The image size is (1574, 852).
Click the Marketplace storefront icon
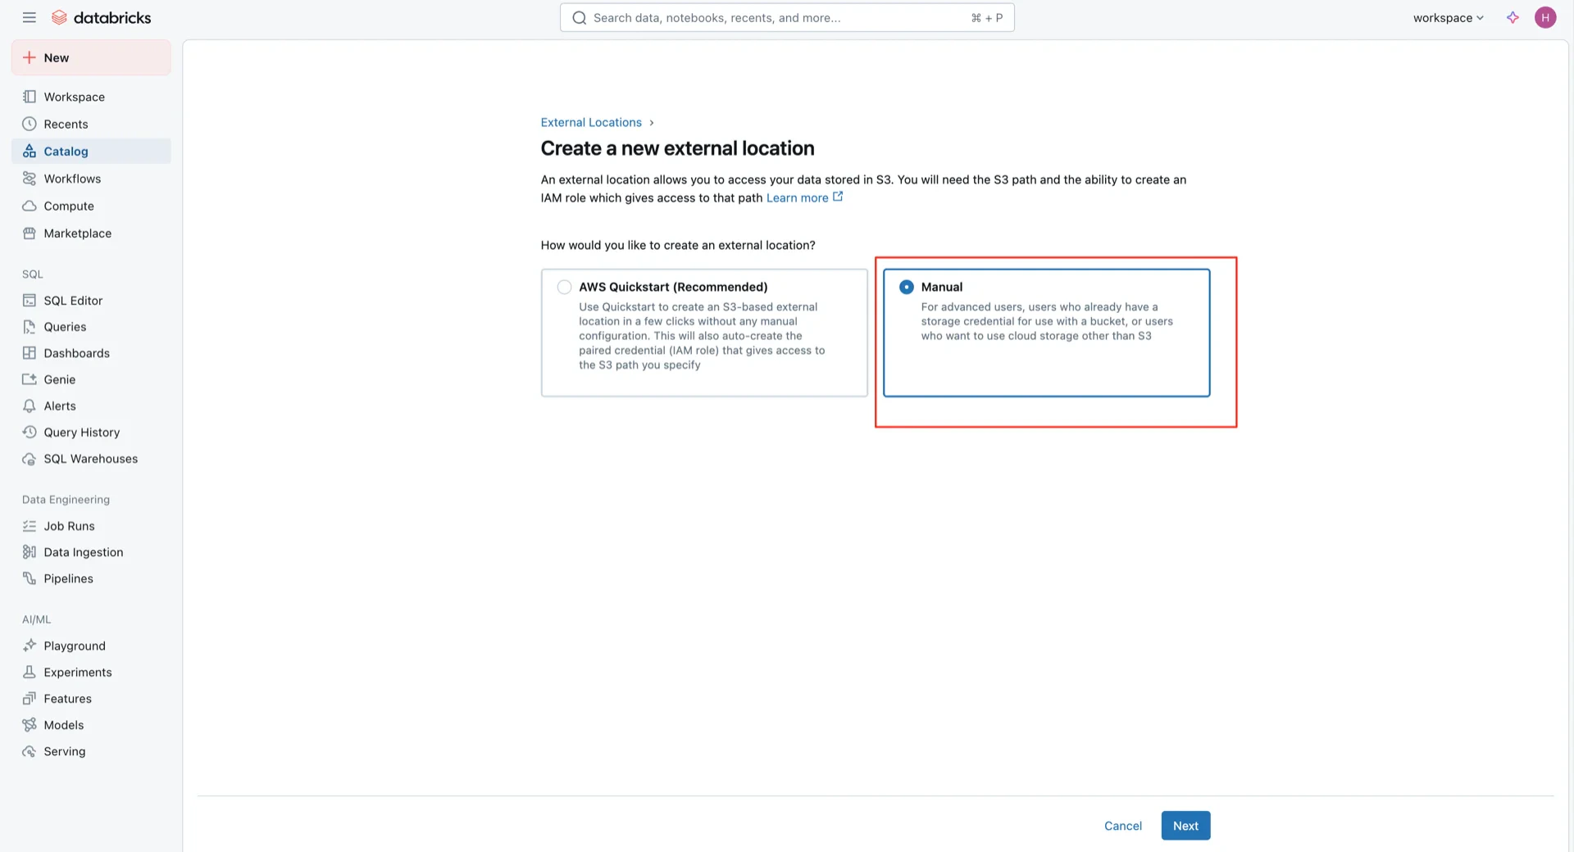30,233
